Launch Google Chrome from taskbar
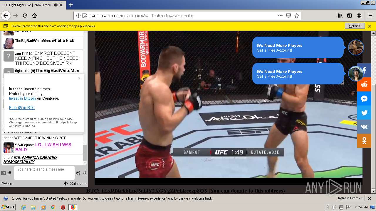 pos(53,207)
